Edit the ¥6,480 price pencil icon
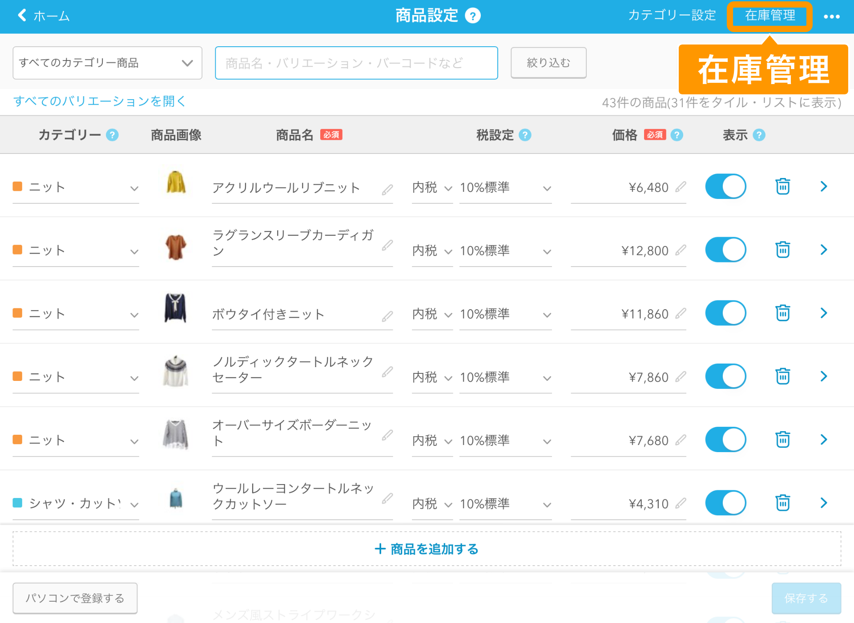The image size is (854, 623). coord(681,187)
